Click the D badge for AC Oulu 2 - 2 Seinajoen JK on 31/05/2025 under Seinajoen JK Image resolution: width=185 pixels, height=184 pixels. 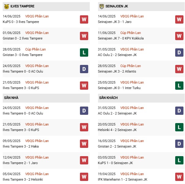[179, 53]
